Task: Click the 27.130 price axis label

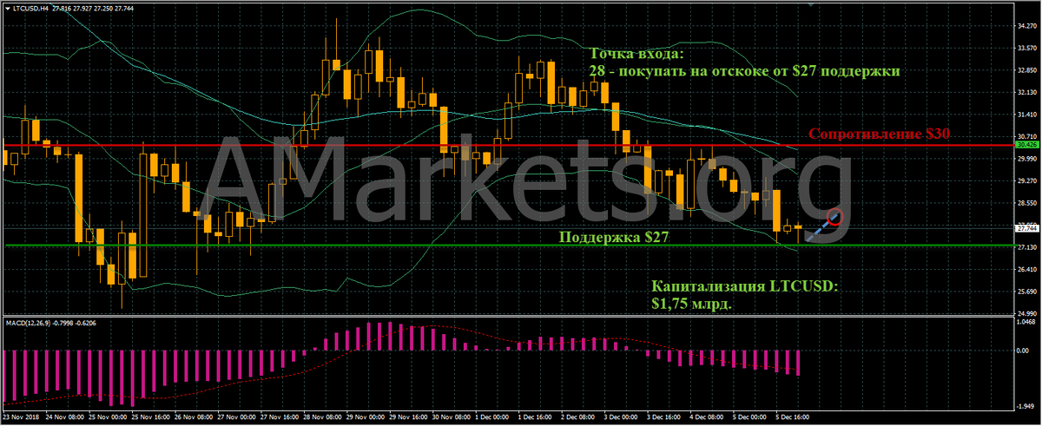Action: [1026, 247]
